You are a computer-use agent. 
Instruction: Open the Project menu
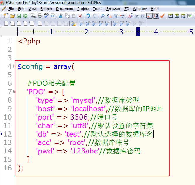[x=83, y=9]
